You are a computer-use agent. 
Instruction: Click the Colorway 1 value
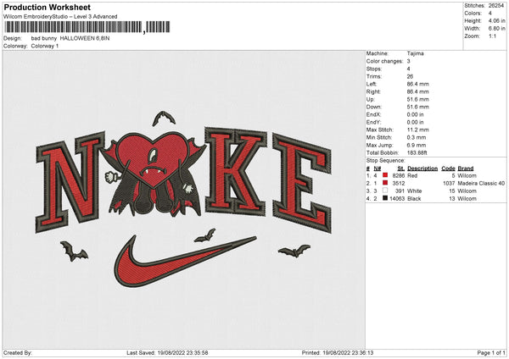[45, 46]
